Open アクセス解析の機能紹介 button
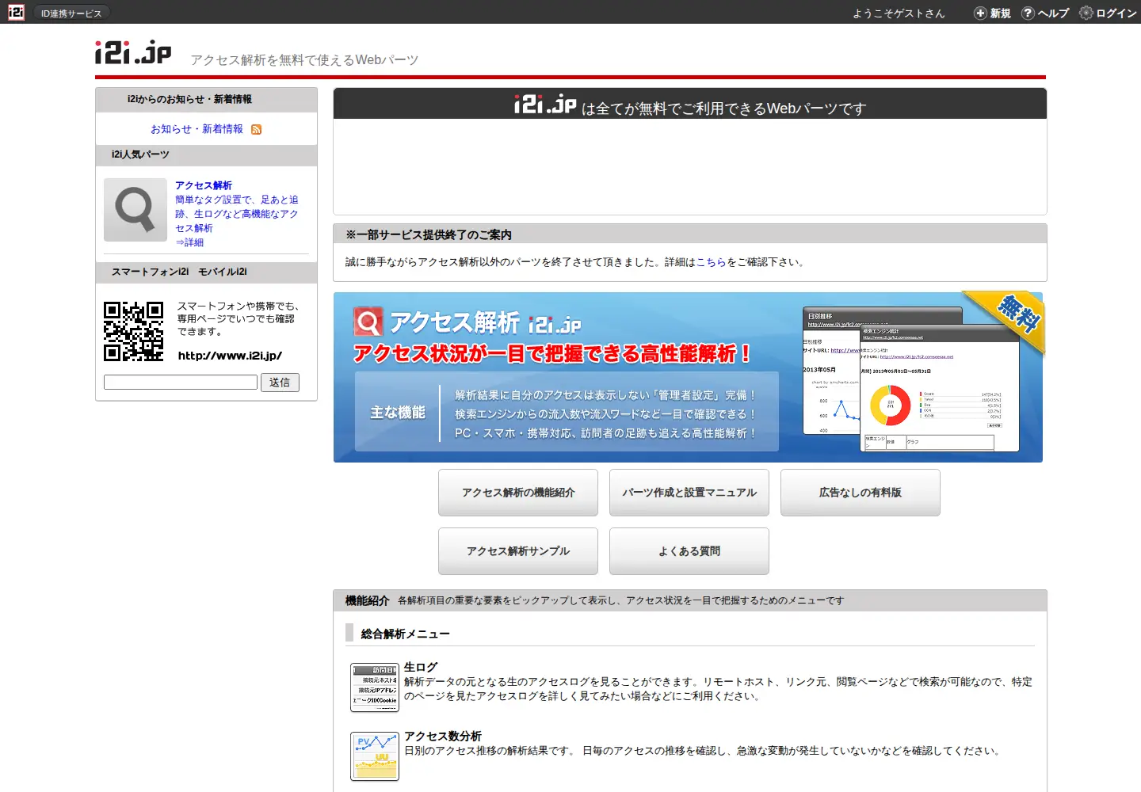 (x=518, y=493)
